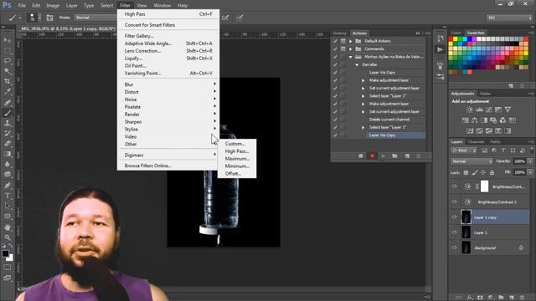
Task: Delete layer with trash icon in Layers
Action: click(522, 298)
